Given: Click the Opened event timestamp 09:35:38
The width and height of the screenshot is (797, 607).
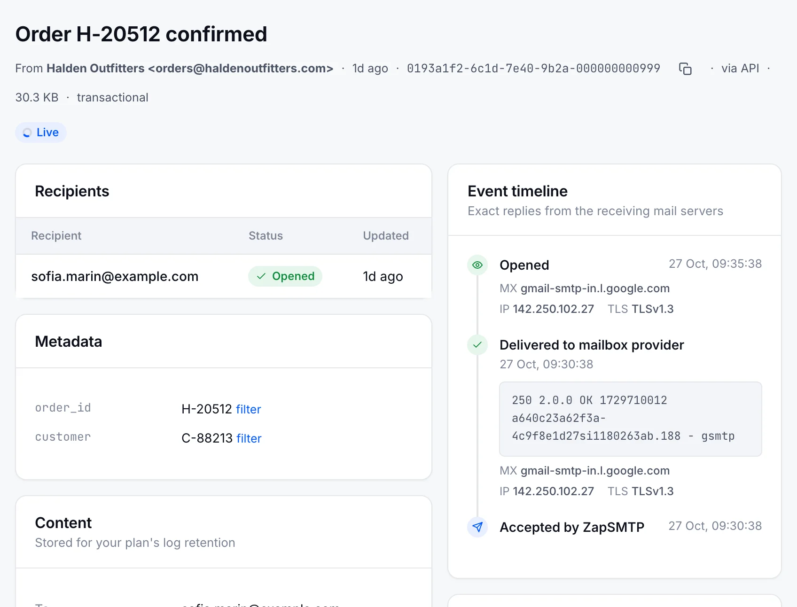Looking at the screenshot, I should [715, 264].
